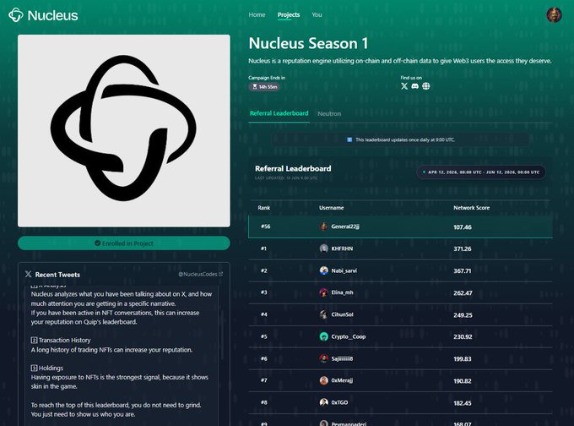Open the @NucleusCodes external link

point(200,274)
